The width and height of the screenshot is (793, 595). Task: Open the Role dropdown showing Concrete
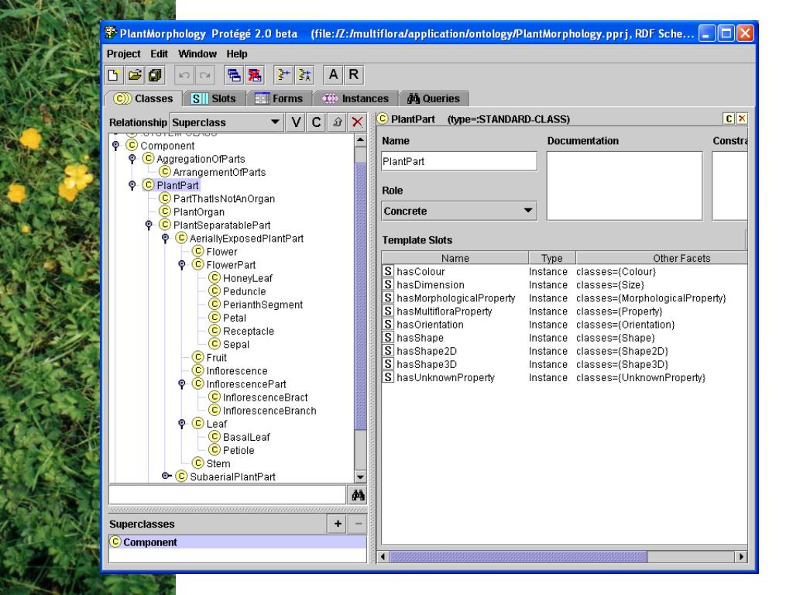459,211
